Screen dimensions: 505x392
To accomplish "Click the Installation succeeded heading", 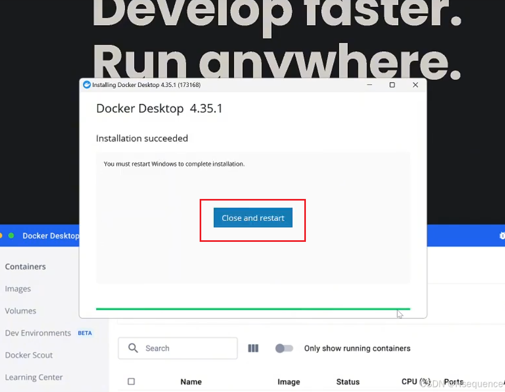I will [142, 138].
